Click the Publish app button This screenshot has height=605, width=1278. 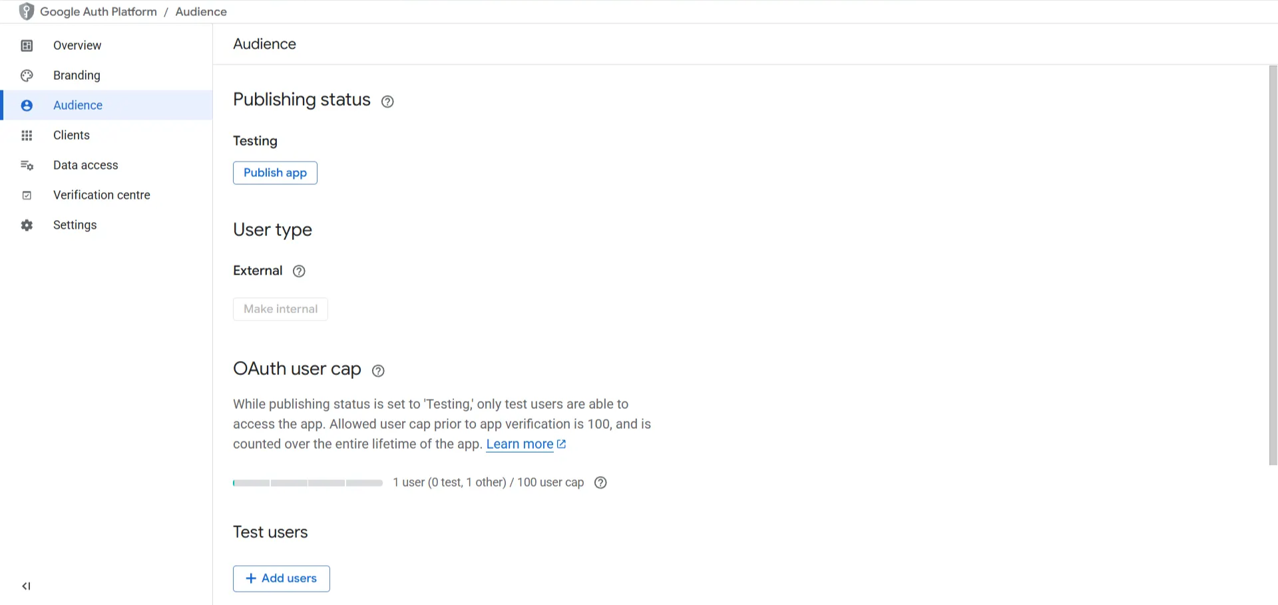[x=275, y=173]
